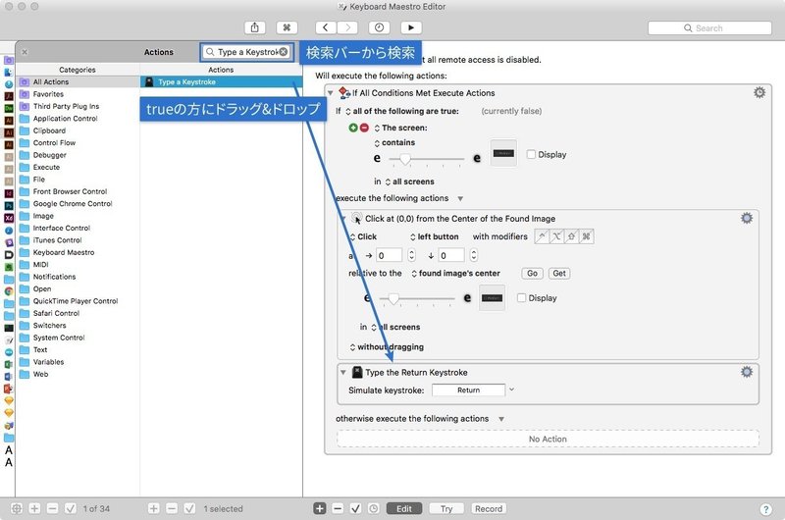785x520 pixels.
Task: Open gear menu of If All Conditions action
Action: tap(759, 92)
